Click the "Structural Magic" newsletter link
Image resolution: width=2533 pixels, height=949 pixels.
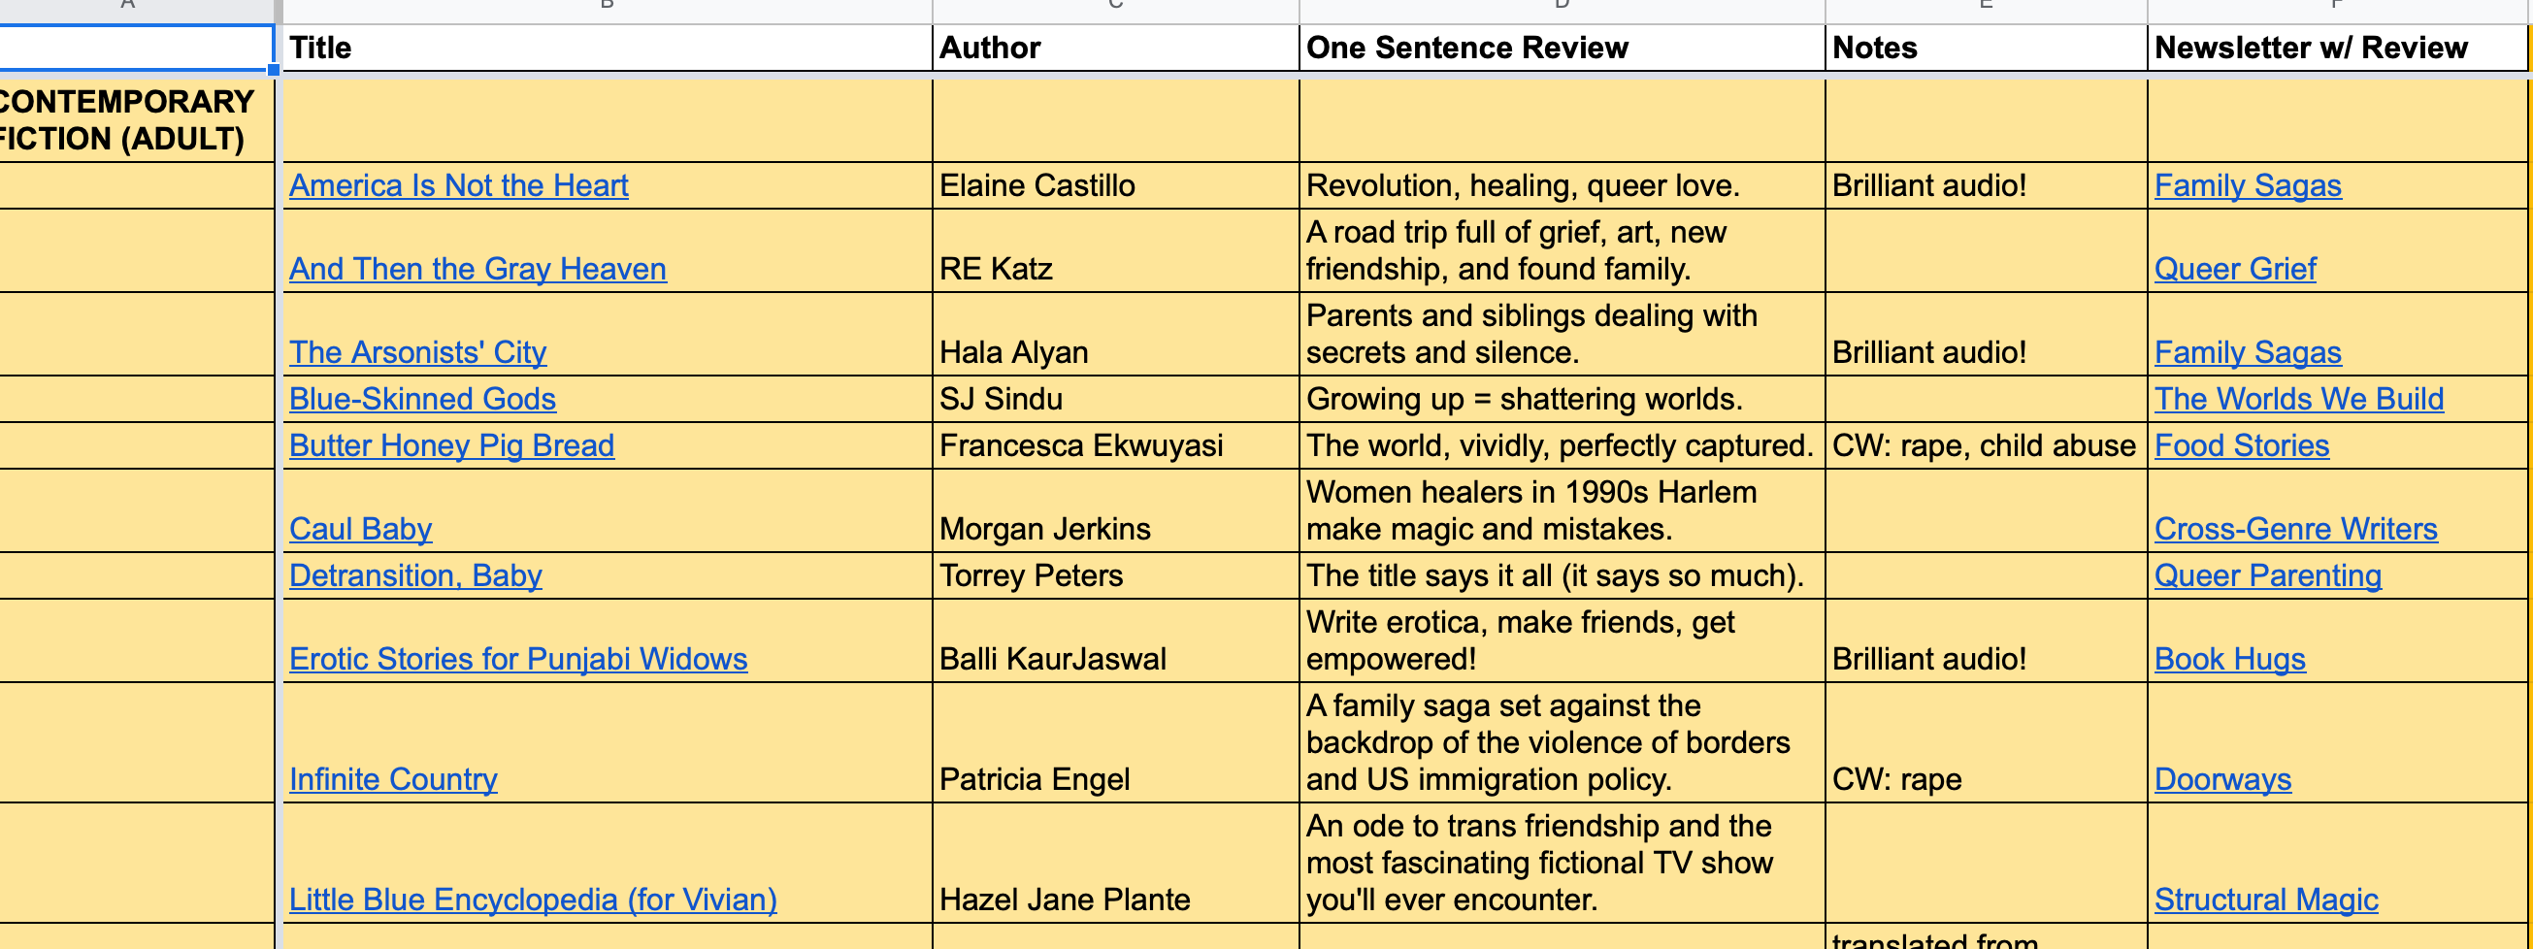(2265, 898)
